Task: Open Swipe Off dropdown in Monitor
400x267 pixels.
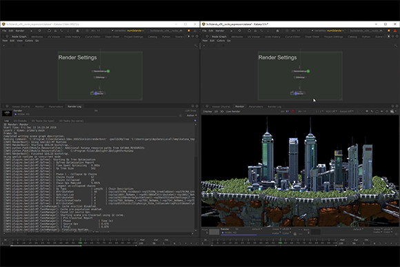Action: pos(347,112)
